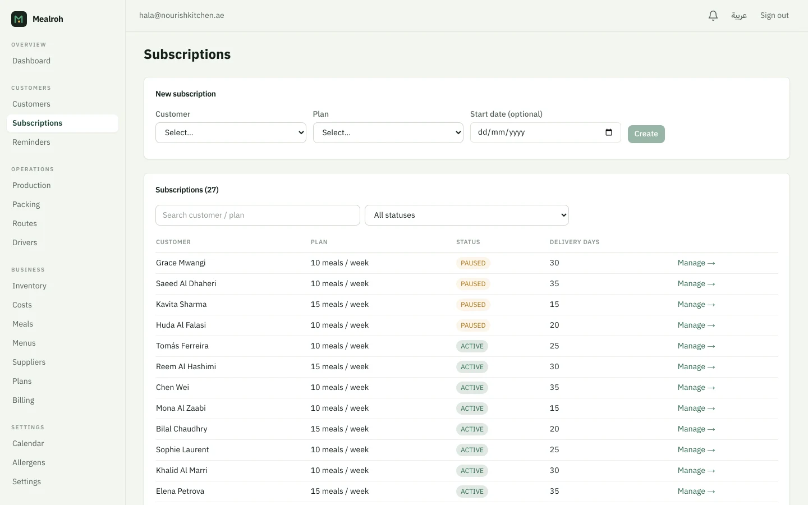
Task: Manage Saeed Al Dhaheri's subscription
Action: [x=696, y=284]
